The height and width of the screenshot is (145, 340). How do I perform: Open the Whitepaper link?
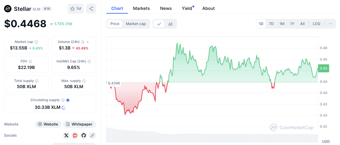click(79, 124)
